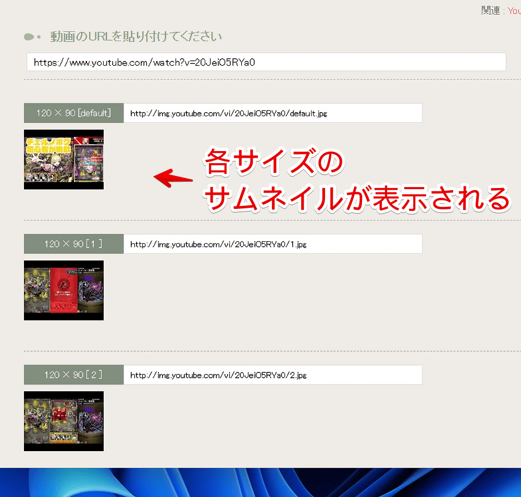521x497 pixels.
Task: Click the blue Windows desktop wallpaper area
Action: pos(260,482)
